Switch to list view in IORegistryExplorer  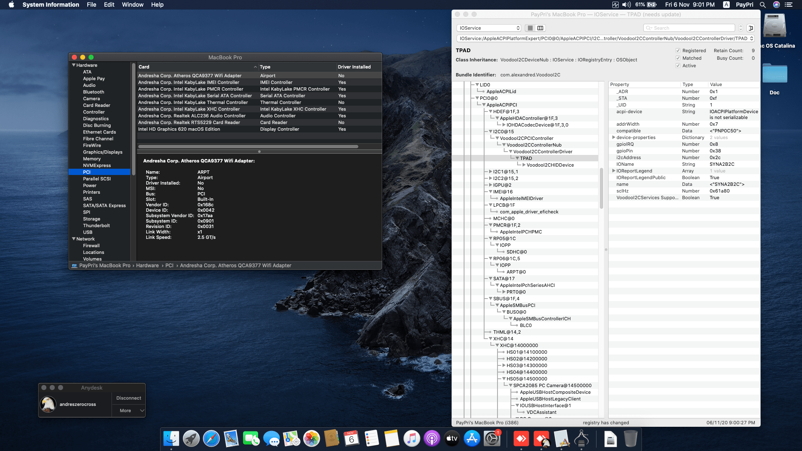tap(530, 28)
